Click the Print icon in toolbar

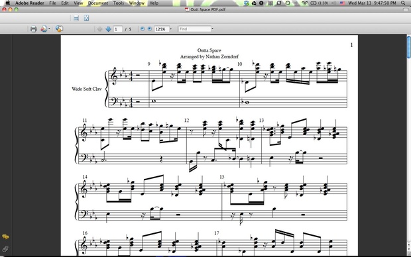coord(33,29)
